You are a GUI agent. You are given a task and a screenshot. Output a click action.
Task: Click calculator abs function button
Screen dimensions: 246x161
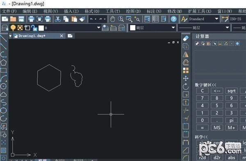(232, 157)
